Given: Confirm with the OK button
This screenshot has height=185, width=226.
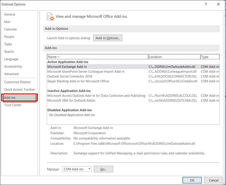Looking at the screenshot, I should pyautogui.click(x=192, y=180).
